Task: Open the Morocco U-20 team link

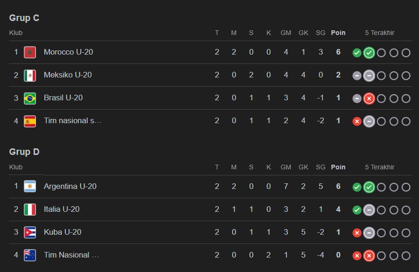Action: click(x=68, y=52)
